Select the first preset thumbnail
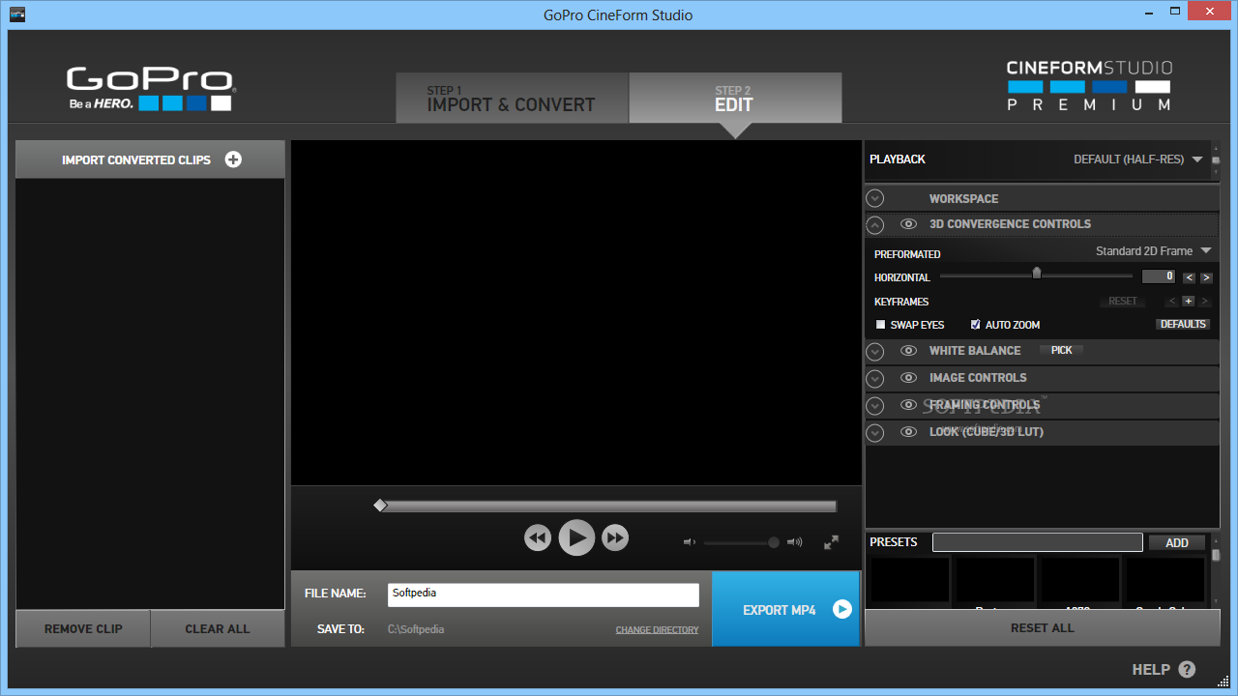The width and height of the screenshot is (1238, 696). point(910,580)
